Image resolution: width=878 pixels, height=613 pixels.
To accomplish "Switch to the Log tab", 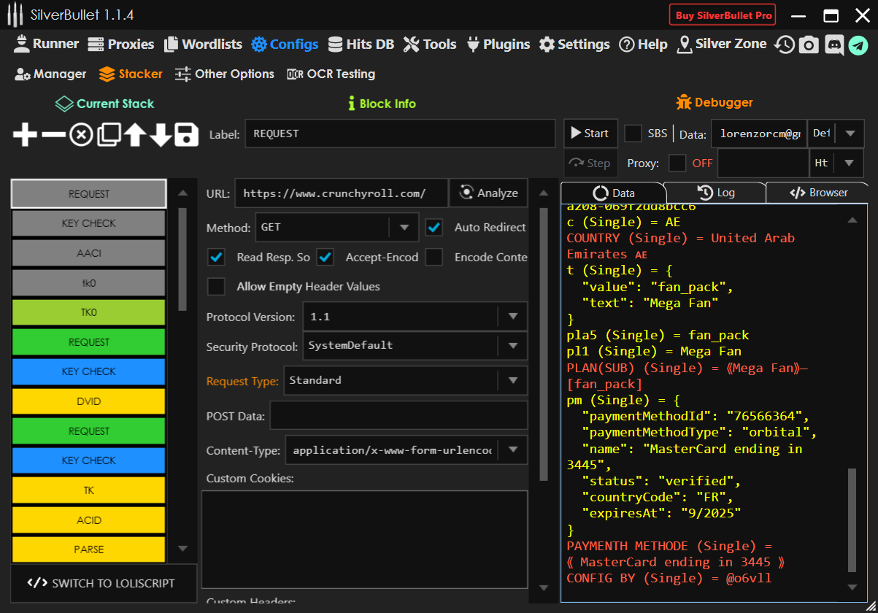I will pos(716,193).
